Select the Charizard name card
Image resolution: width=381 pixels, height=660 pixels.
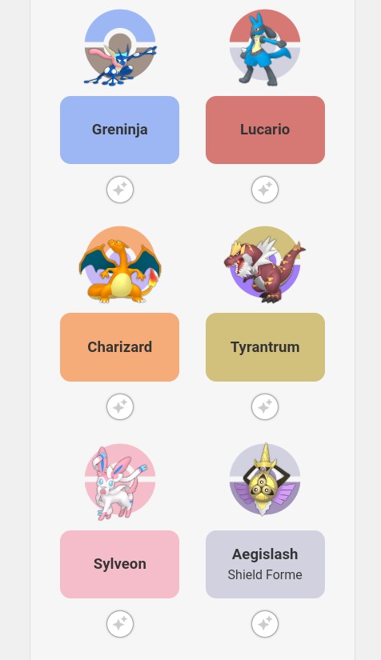pos(119,347)
